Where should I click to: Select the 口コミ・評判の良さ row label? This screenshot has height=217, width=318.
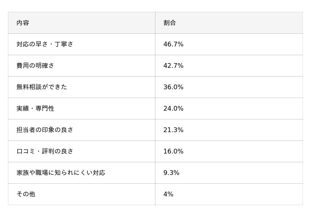pyautogui.click(x=45, y=152)
